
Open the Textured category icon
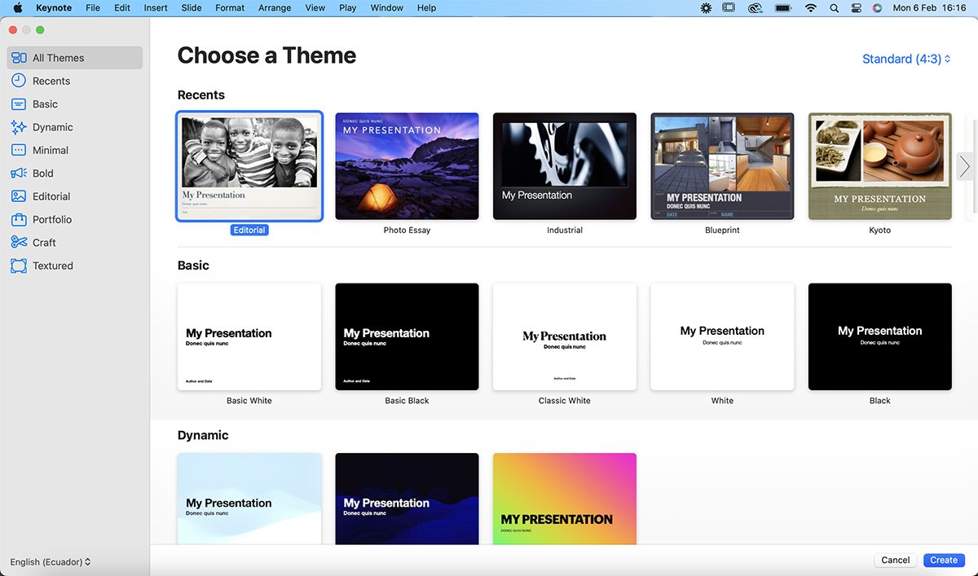[19, 266]
